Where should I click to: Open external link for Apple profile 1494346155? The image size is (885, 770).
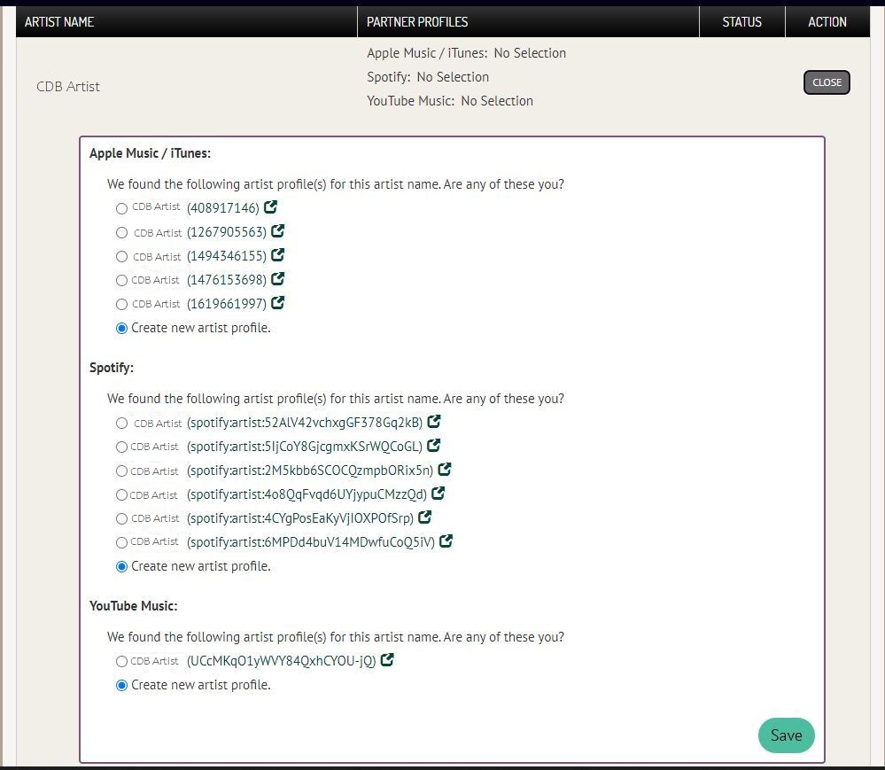click(278, 255)
